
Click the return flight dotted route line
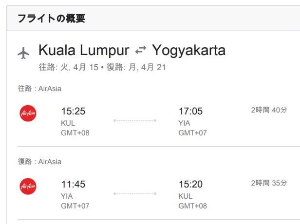[x=135, y=193]
